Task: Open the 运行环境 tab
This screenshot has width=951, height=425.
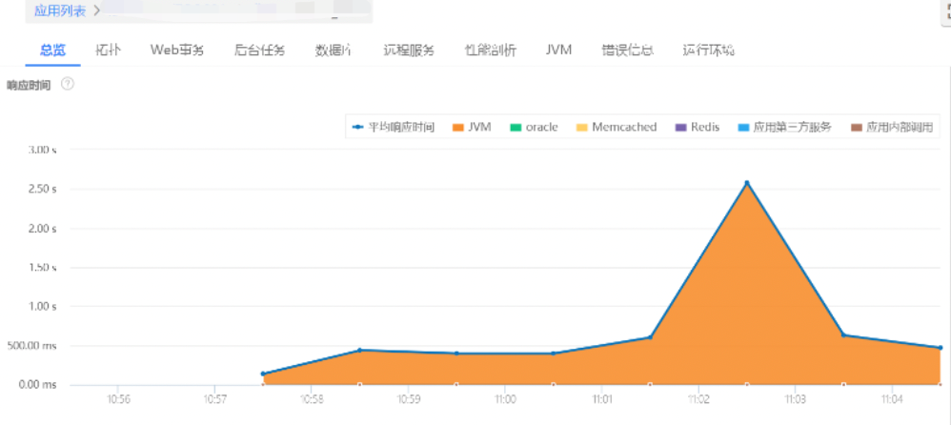Action: [x=708, y=51]
